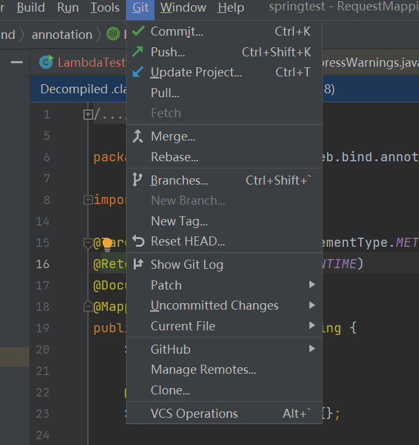Choose Rebase... in the Git menu
This screenshot has width=419, height=445.
(x=175, y=157)
